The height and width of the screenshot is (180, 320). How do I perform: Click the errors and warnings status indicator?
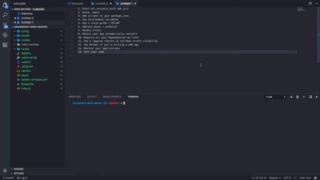(x=22, y=178)
